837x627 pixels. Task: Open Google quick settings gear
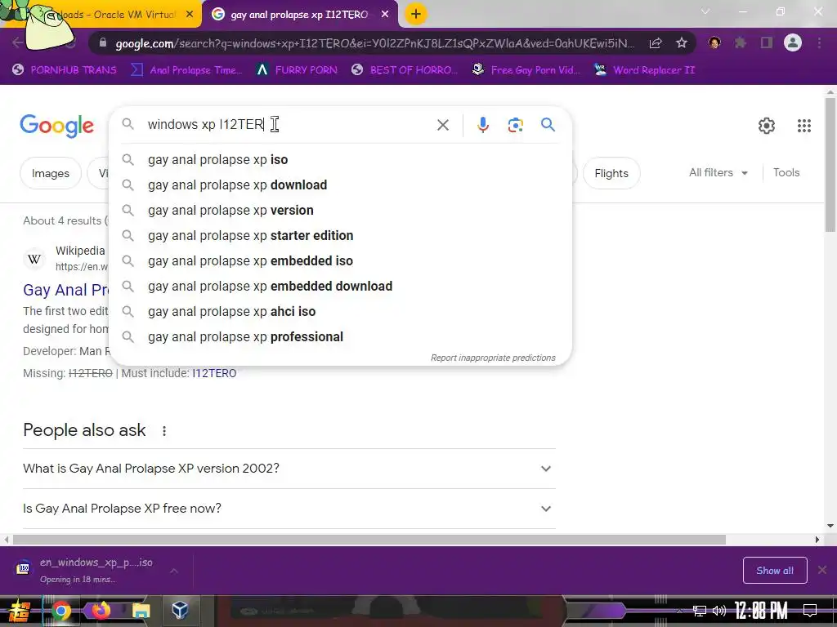point(767,126)
